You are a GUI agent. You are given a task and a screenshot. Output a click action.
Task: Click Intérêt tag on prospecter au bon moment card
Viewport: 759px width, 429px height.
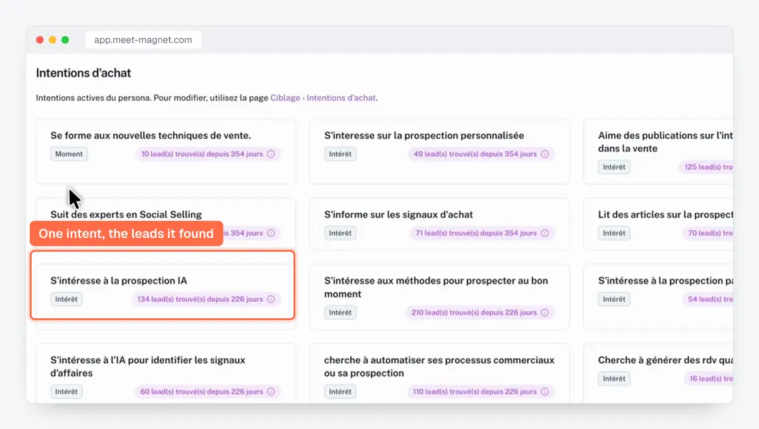click(x=340, y=313)
